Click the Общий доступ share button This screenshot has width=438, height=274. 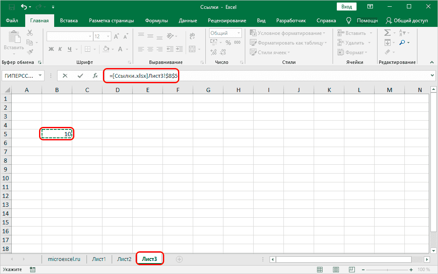click(407, 21)
